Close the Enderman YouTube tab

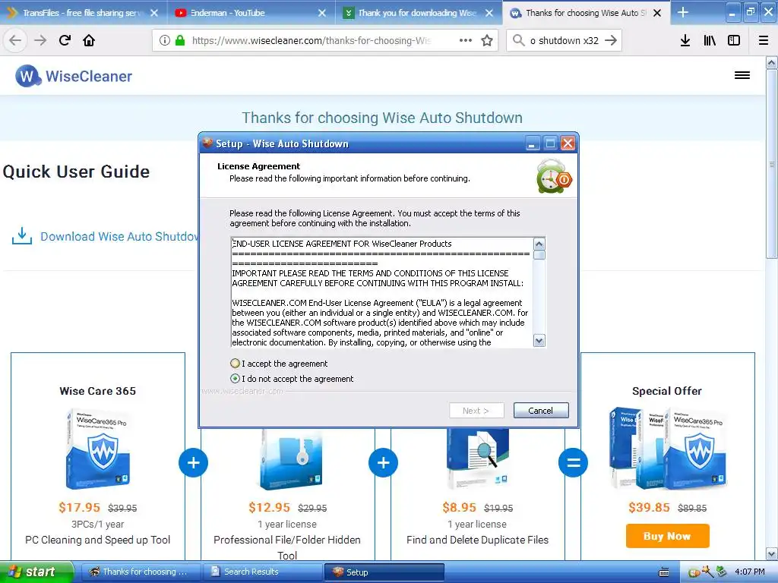pos(322,13)
